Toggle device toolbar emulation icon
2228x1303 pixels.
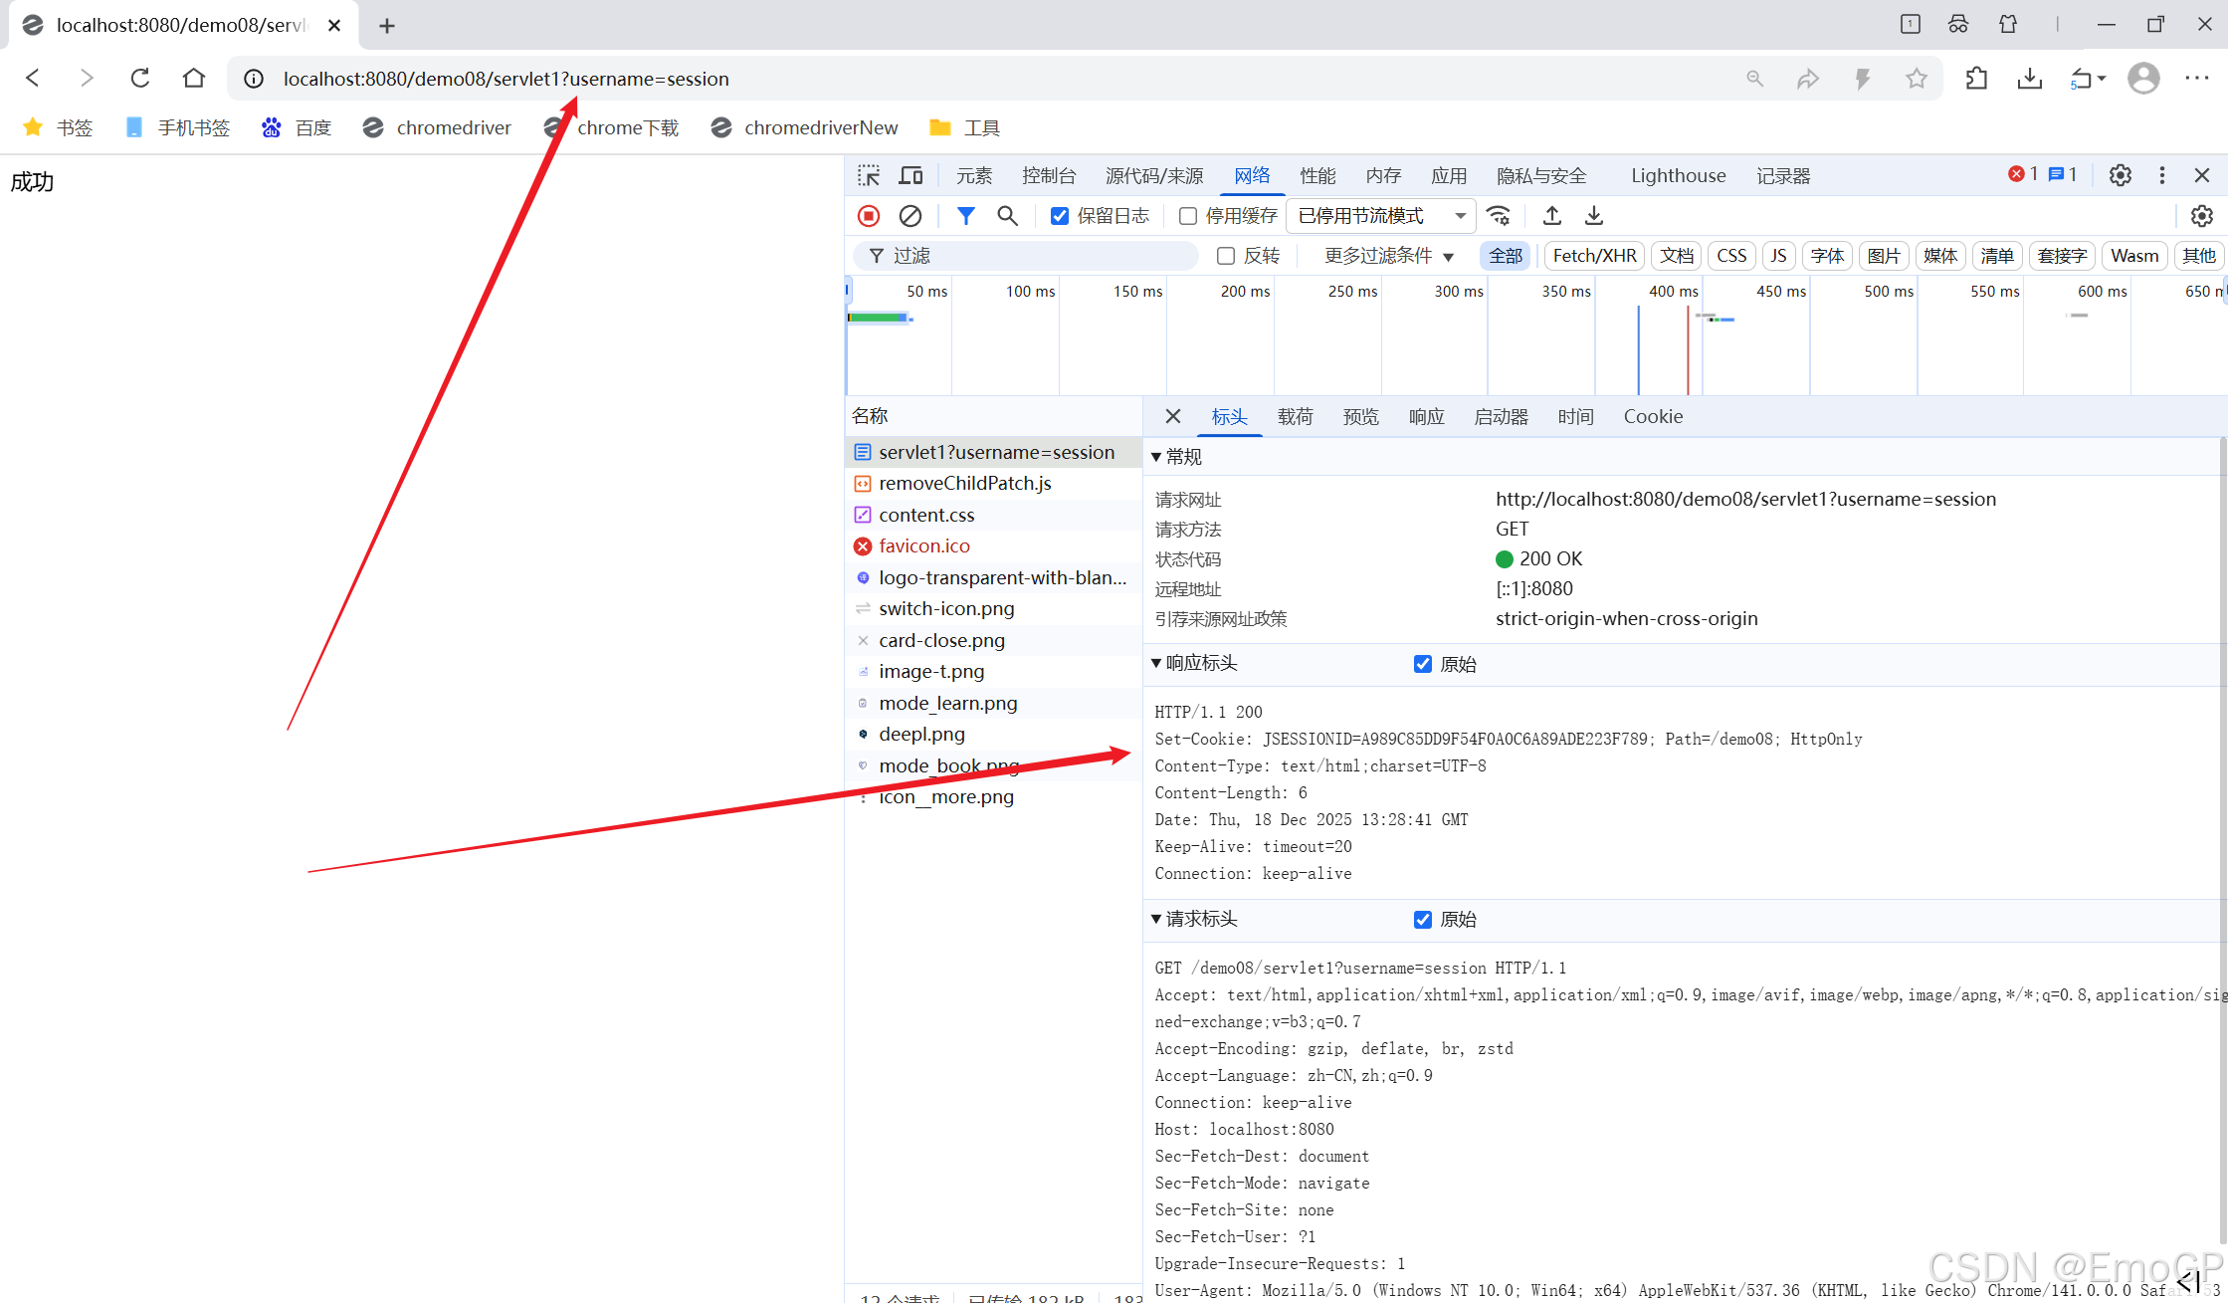point(911,176)
